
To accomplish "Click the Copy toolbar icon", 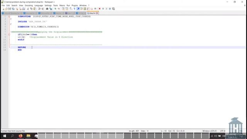I will pyautogui.click(x=31, y=9).
